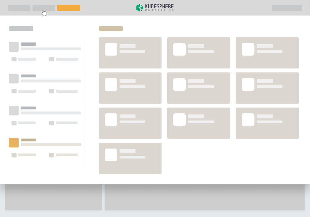Viewport: 310px width, 217px height.
Task: Click the first gray top navigation item
Action: (x=19, y=8)
